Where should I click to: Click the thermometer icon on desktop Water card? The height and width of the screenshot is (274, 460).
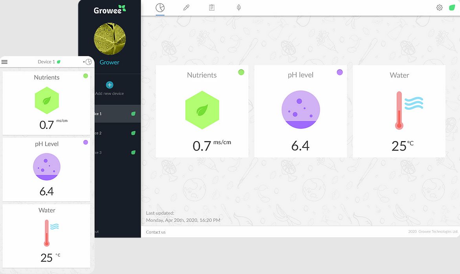(x=399, y=111)
